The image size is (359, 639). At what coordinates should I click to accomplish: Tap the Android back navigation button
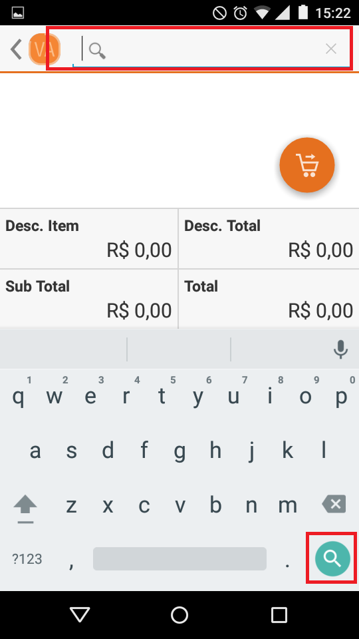coord(79,614)
